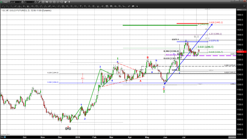The image size is (247, 139).
Task: Click the pencil edit icon in top toolbar
Action: (40, 2)
